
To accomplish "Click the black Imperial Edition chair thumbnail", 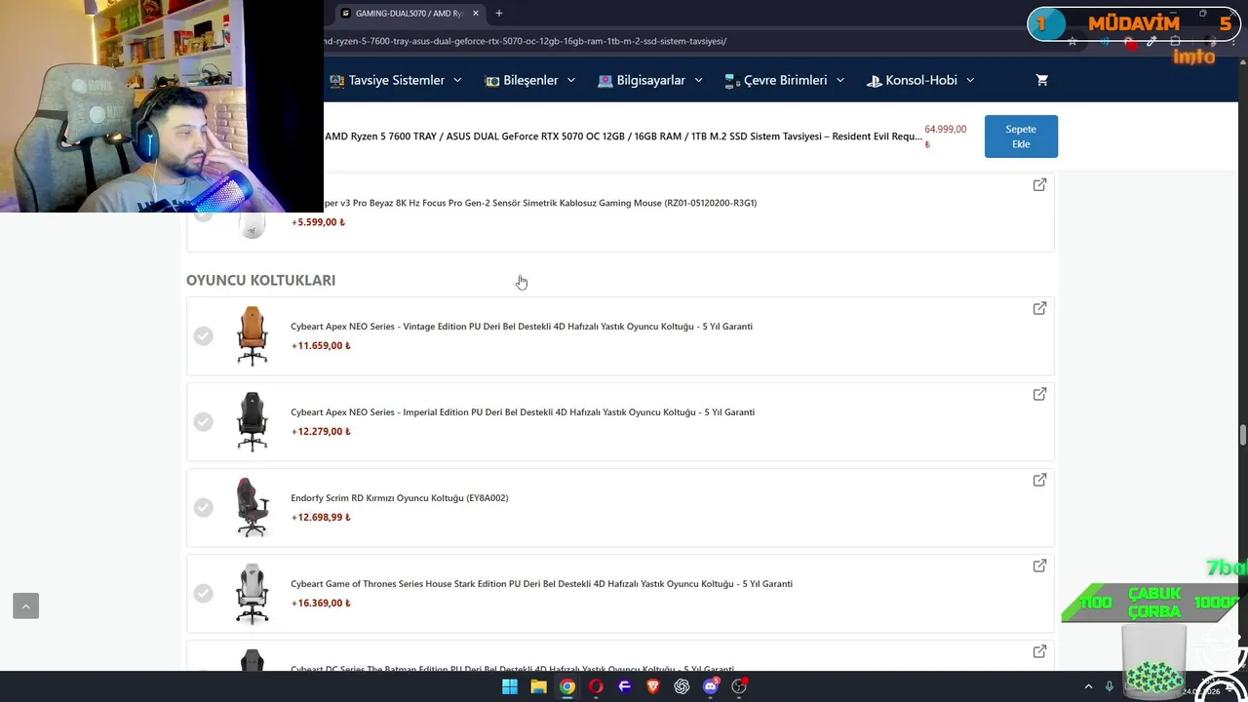I will [x=252, y=421].
